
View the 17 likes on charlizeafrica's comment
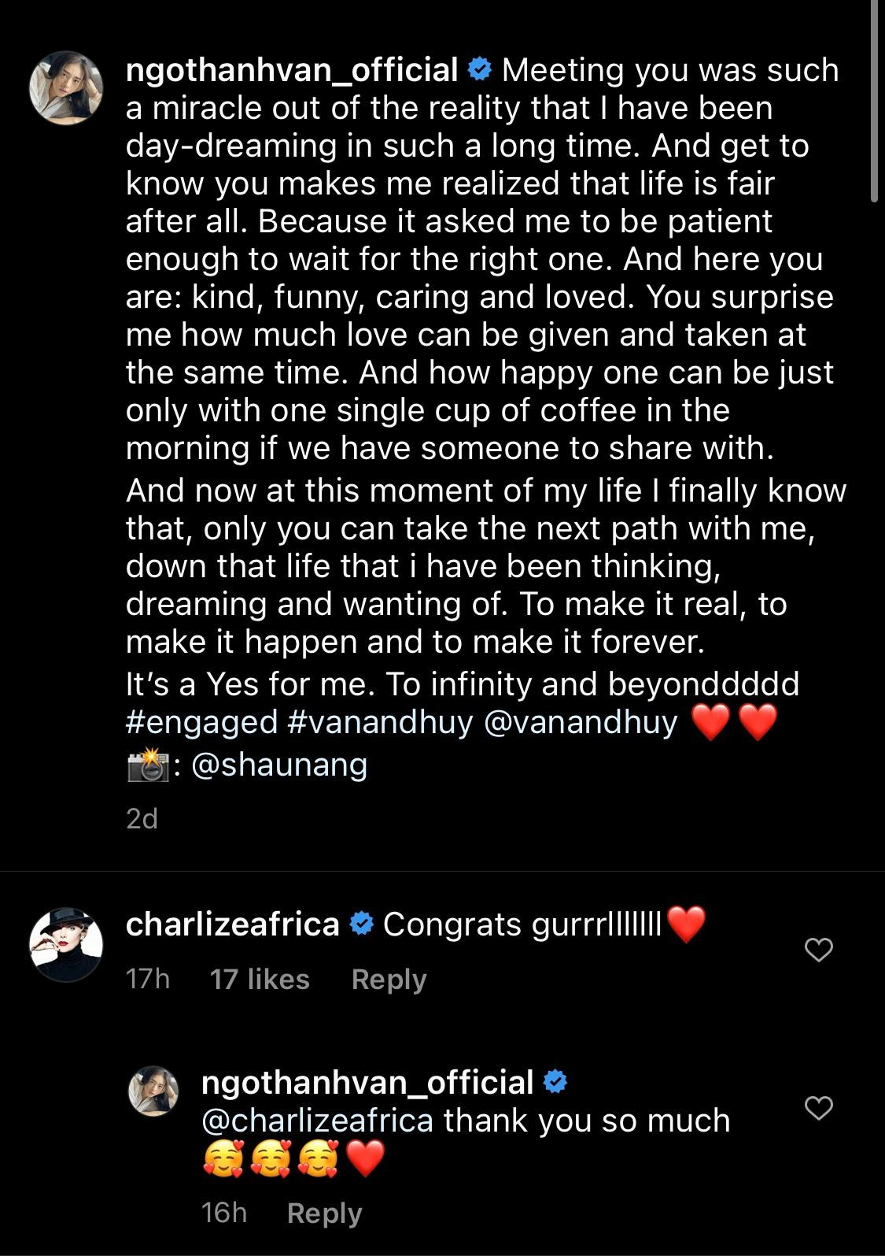260,979
